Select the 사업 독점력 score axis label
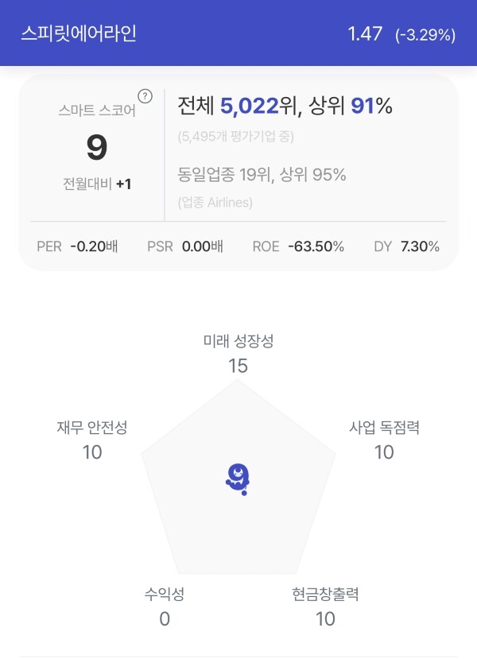Image resolution: width=477 pixels, height=659 pixels. [384, 428]
